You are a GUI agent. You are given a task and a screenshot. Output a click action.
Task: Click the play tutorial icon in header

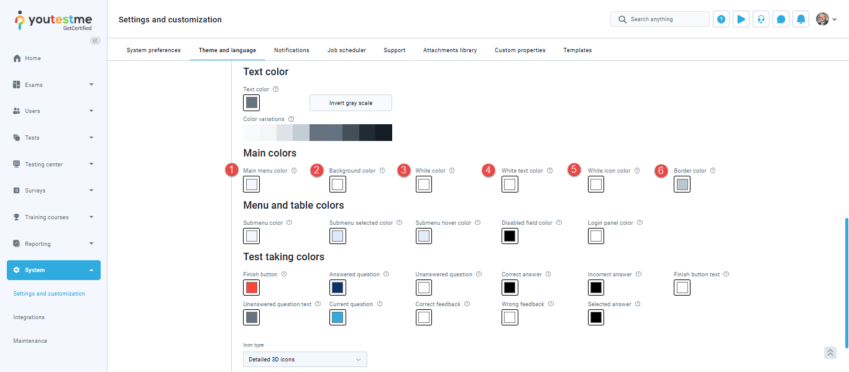click(741, 19)
